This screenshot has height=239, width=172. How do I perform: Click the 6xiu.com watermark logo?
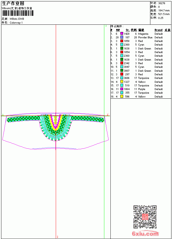145,233
